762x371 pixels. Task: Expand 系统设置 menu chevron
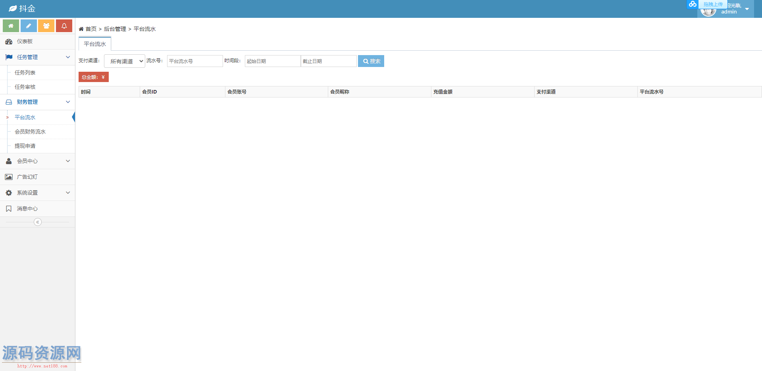pos(68,193)
